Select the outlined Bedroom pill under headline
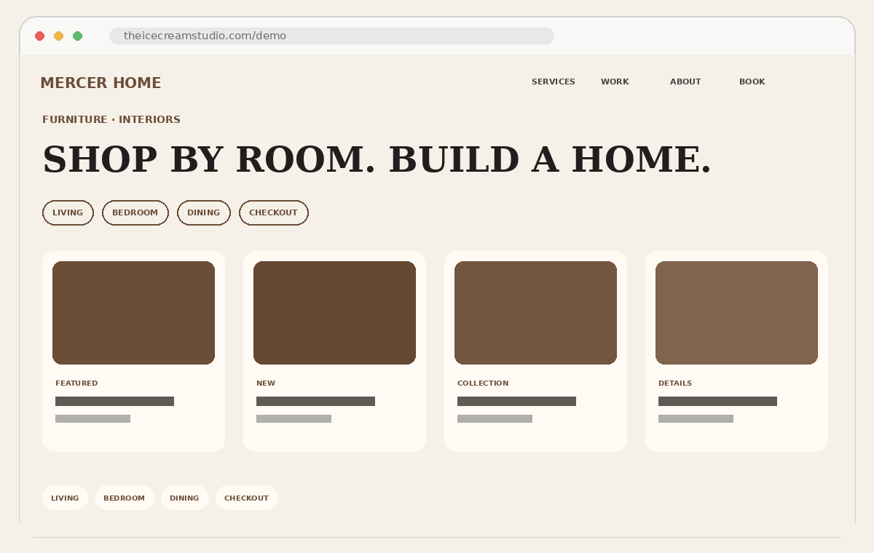This screenshot has width=874, height=553. (x=135, y=213)
